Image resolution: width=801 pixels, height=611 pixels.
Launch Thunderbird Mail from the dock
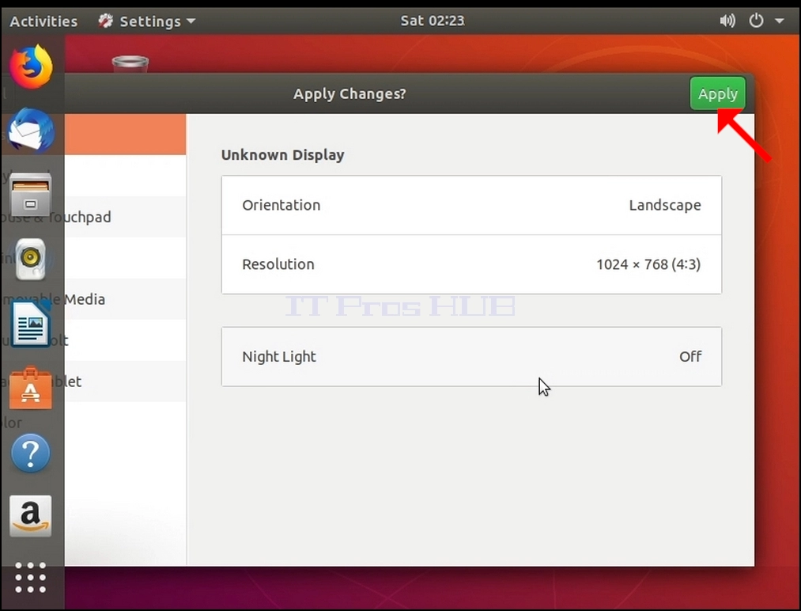click(31, 131)
